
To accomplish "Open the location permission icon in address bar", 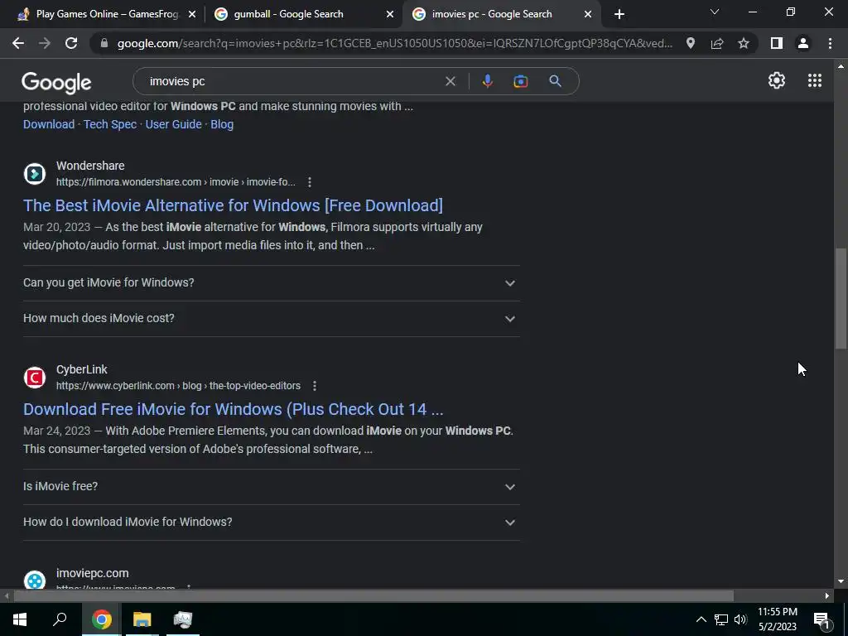I will click(x=690, y=43).
